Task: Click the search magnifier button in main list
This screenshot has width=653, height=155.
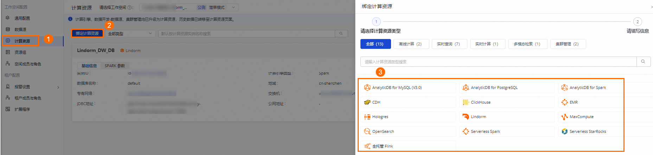Action: (x=341, y=34)
